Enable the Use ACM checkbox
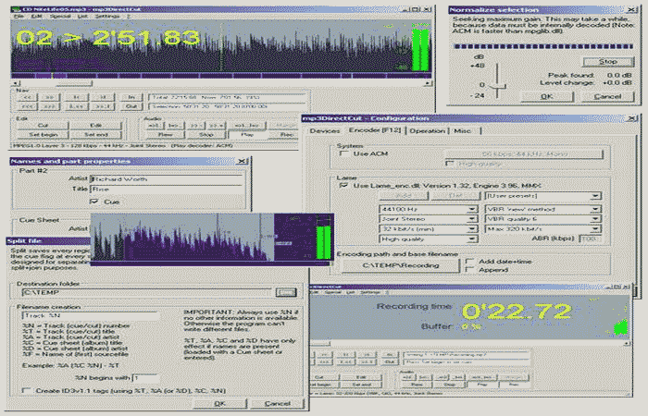Screen dimensions: 648x416 point(343,154)
